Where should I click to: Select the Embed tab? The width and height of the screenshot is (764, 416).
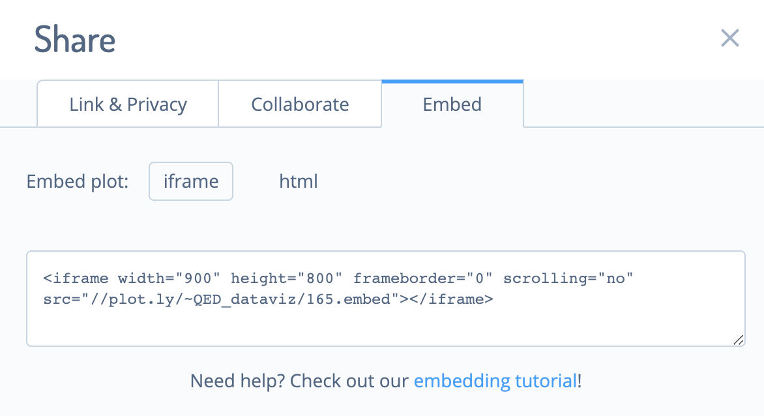pyautogui.click(x=452, y=104)
